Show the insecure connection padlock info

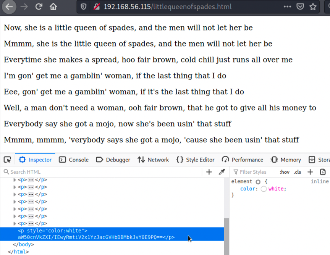(x=97, y=7)
